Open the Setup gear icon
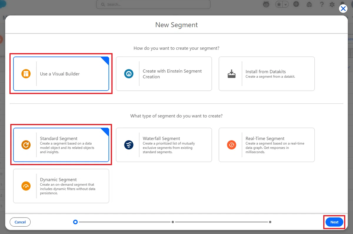This screenshot has width=353, height=234. (332, 4)
